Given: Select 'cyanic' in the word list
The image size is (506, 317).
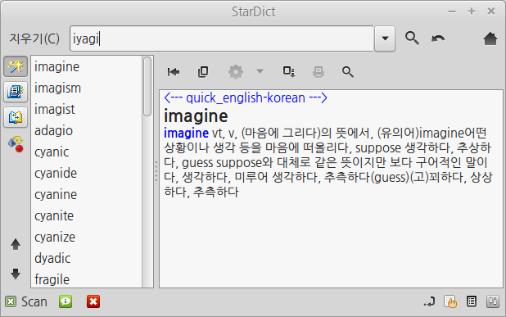Looking at the screenshot, I should pyautogui.click(x=87, y=152).
